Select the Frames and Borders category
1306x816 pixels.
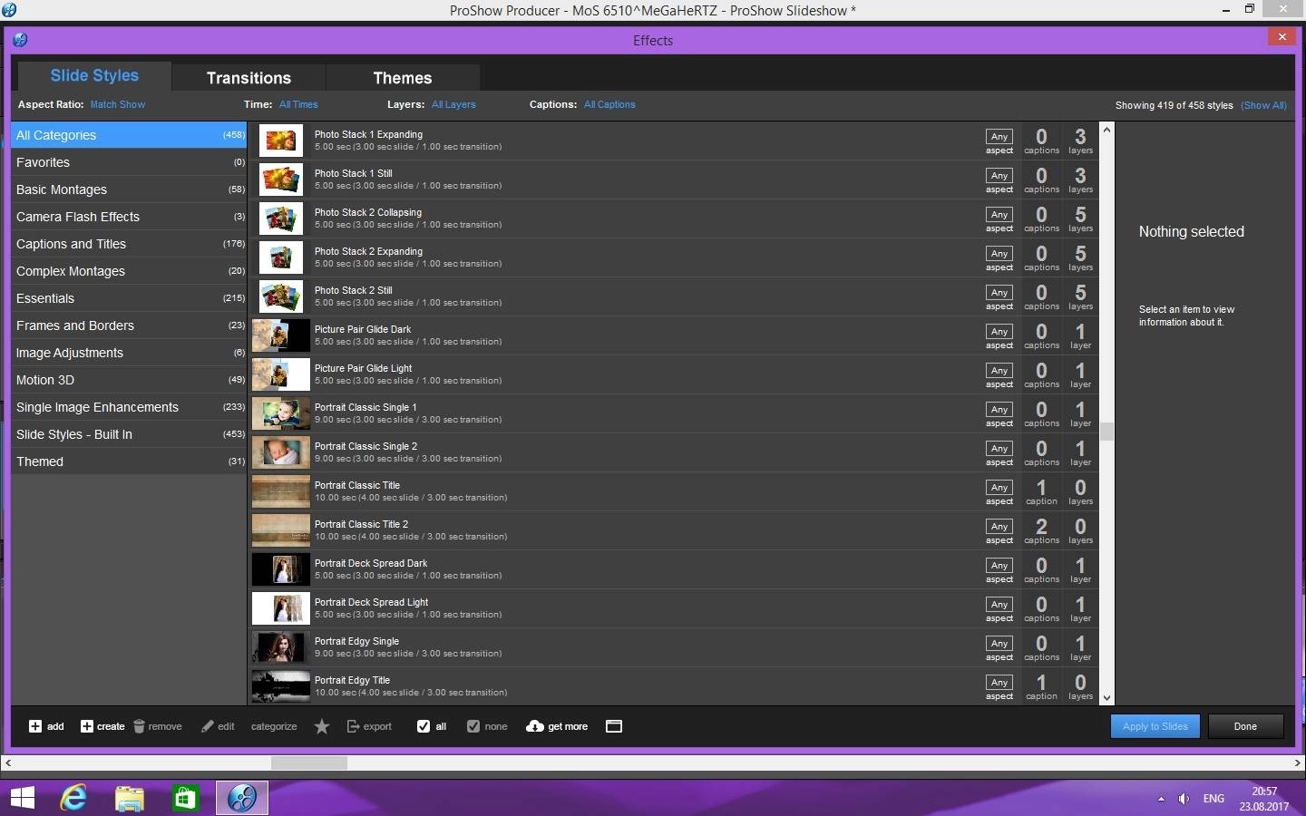pyautogui.click(x=129, y=325)
